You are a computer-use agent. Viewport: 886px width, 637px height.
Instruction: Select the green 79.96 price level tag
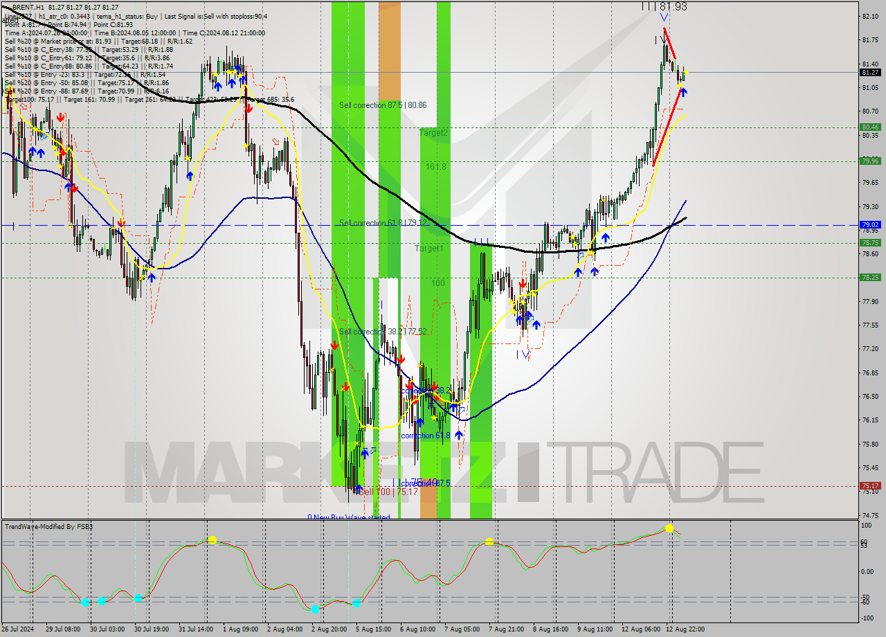click(870, 161)
